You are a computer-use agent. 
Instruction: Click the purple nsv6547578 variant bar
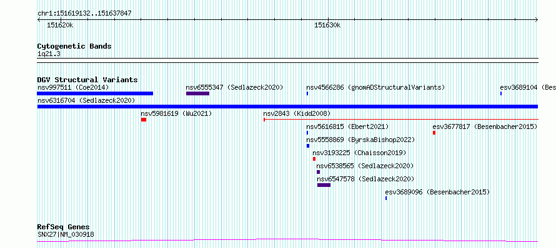tap(324, 185)
